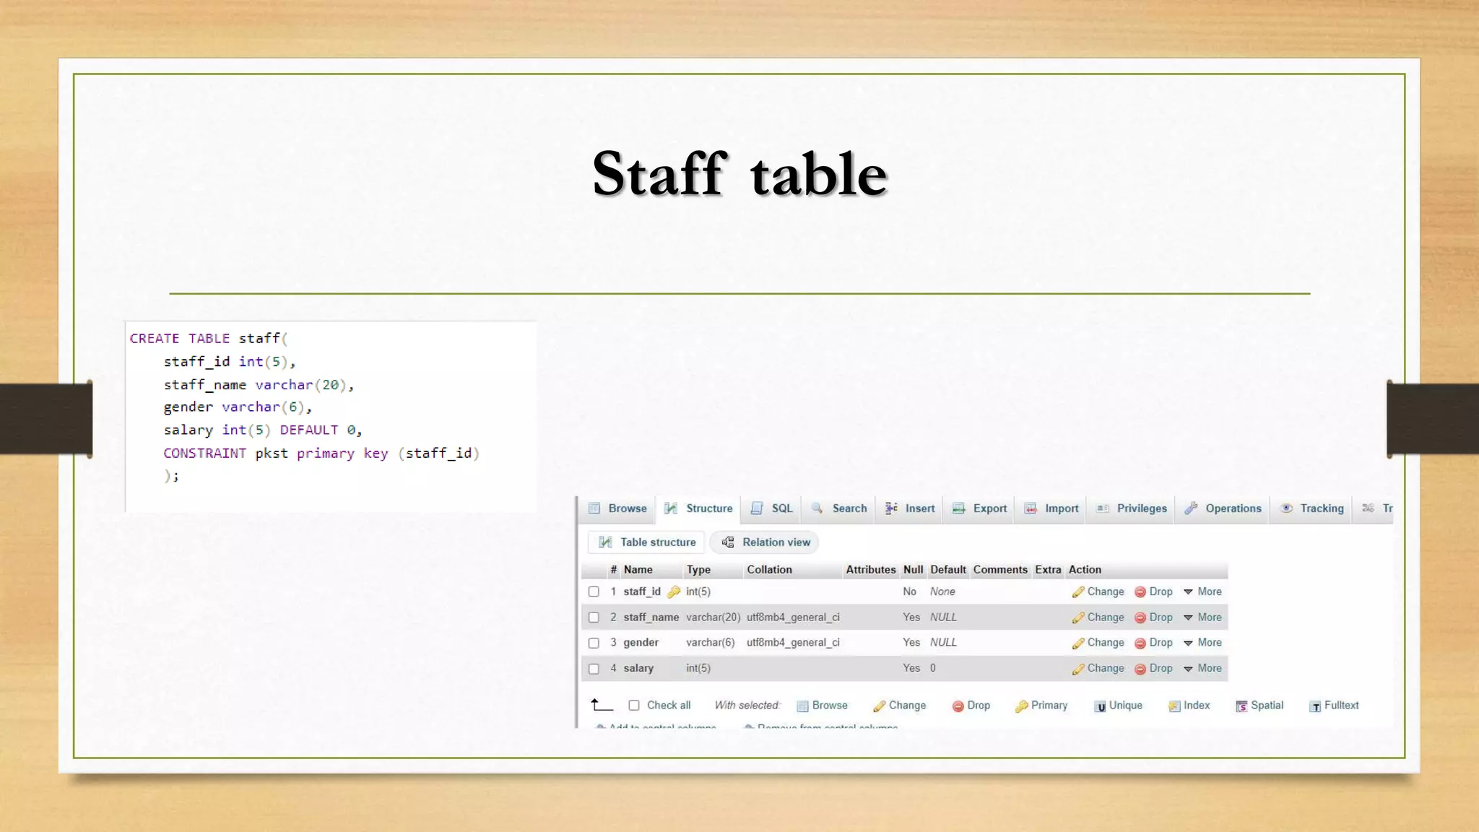Click the Change link in gender row
The width and height of the screenshot is (1479, 832).
(x=1106, y=643)
